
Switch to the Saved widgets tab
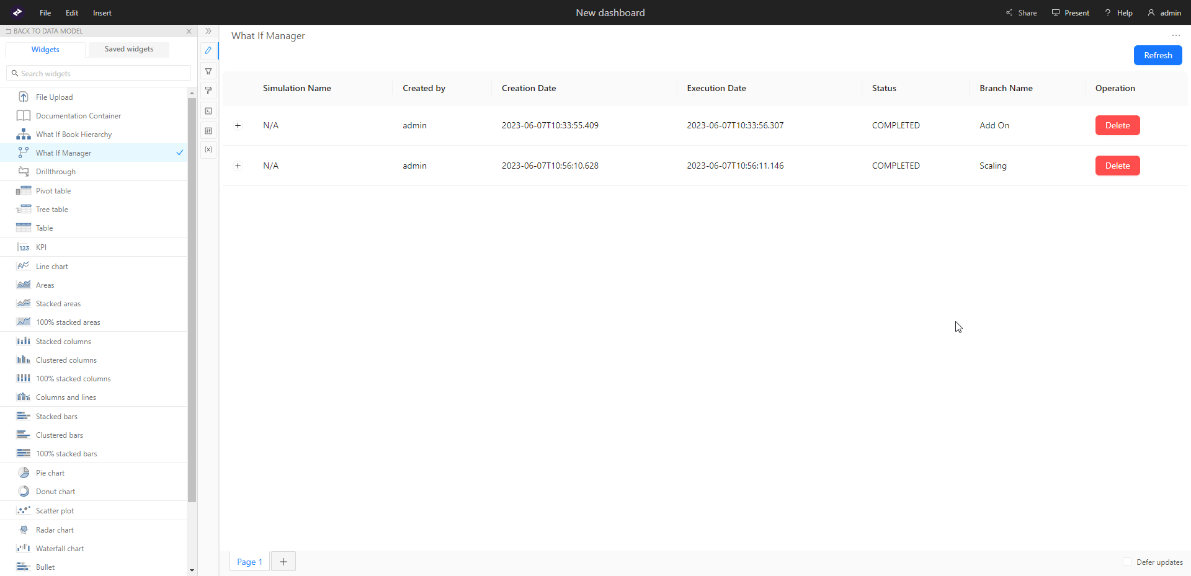[x=128, y=49]
